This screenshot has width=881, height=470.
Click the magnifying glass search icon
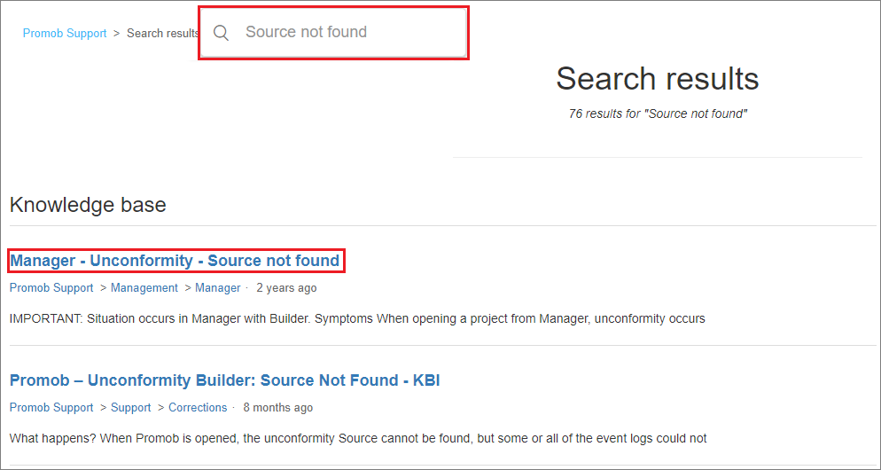[222, 33]
